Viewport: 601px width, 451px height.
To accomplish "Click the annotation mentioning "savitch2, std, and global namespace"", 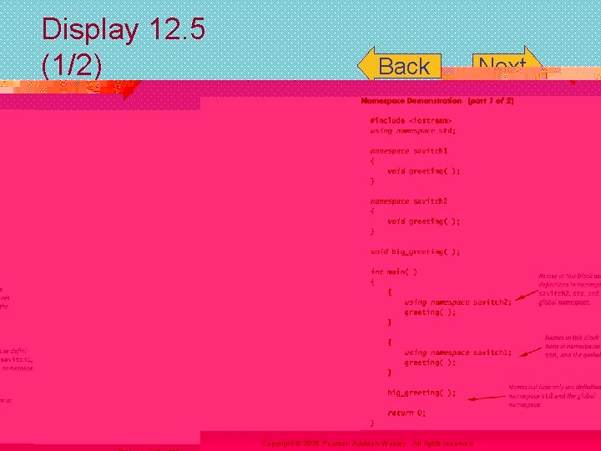I will click(569, 289).
